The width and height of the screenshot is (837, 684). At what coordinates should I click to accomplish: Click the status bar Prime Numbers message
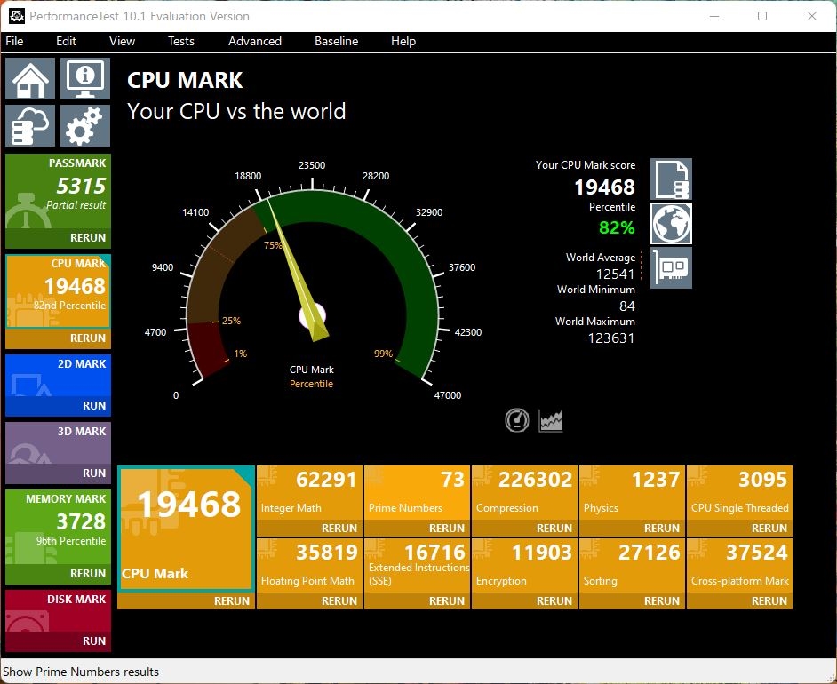tap(81, 672)
